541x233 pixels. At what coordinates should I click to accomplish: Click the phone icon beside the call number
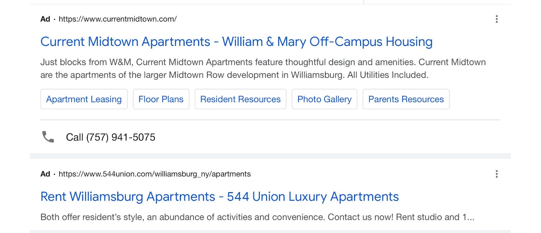[x=48, y=137]
